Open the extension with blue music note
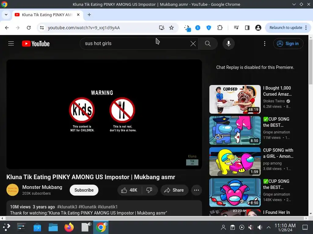This screenshot has height=234, width=313. click(187, 28)
